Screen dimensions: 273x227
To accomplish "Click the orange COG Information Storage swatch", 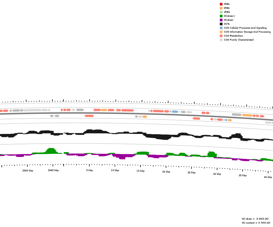I will pyautogui.click(x=221, y=32).
